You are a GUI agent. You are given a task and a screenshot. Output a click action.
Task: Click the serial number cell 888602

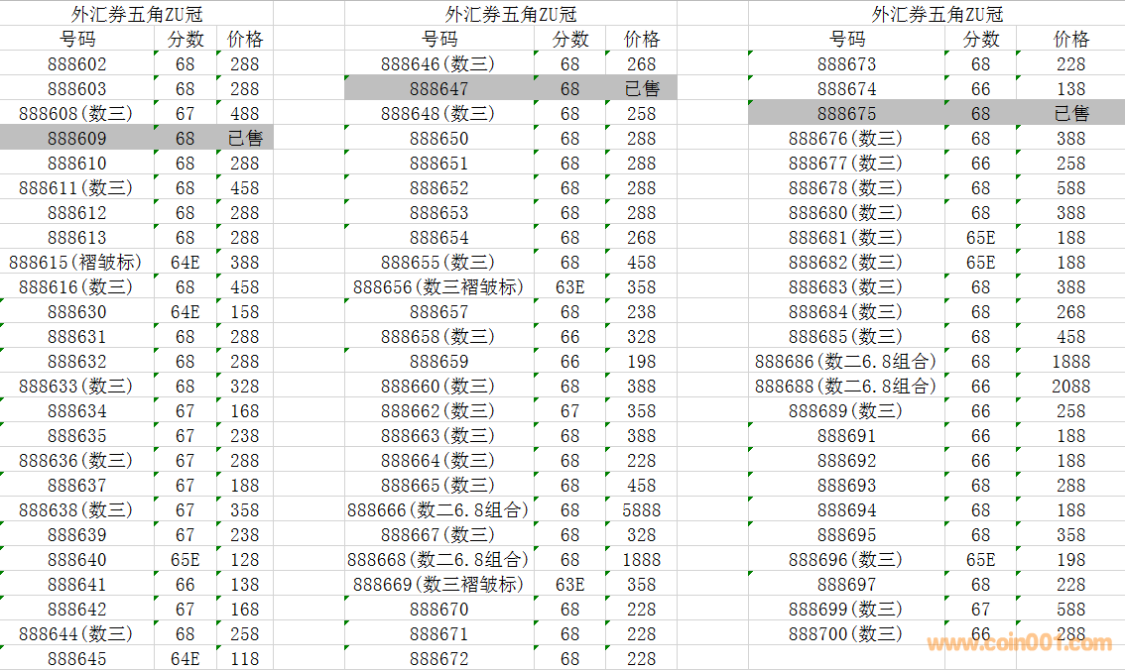point(76,64)
